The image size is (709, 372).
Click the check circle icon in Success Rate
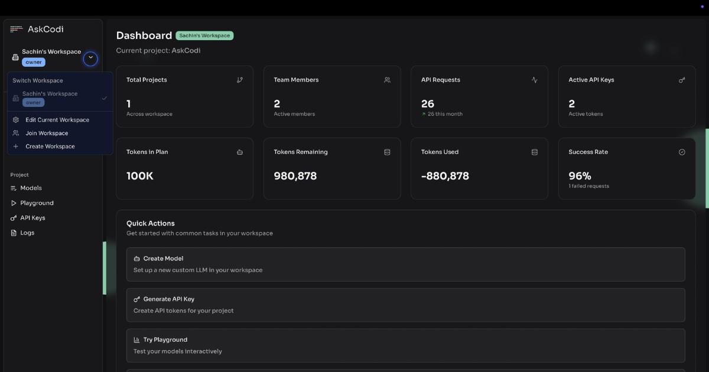pos(682,152)
